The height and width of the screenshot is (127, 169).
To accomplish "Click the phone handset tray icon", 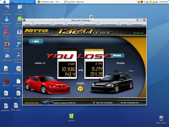I will (147, 2).
